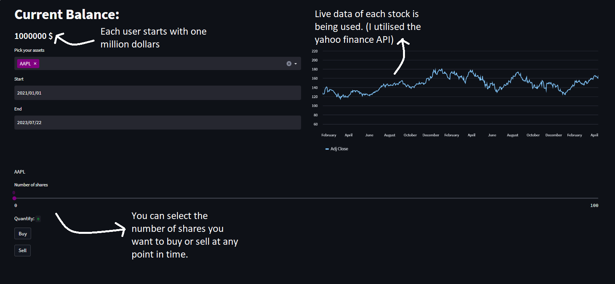Click the 1000000 $ balance amount
This screenshot has width=615, height=284.
pyautogui.click(x=33, y=36)
